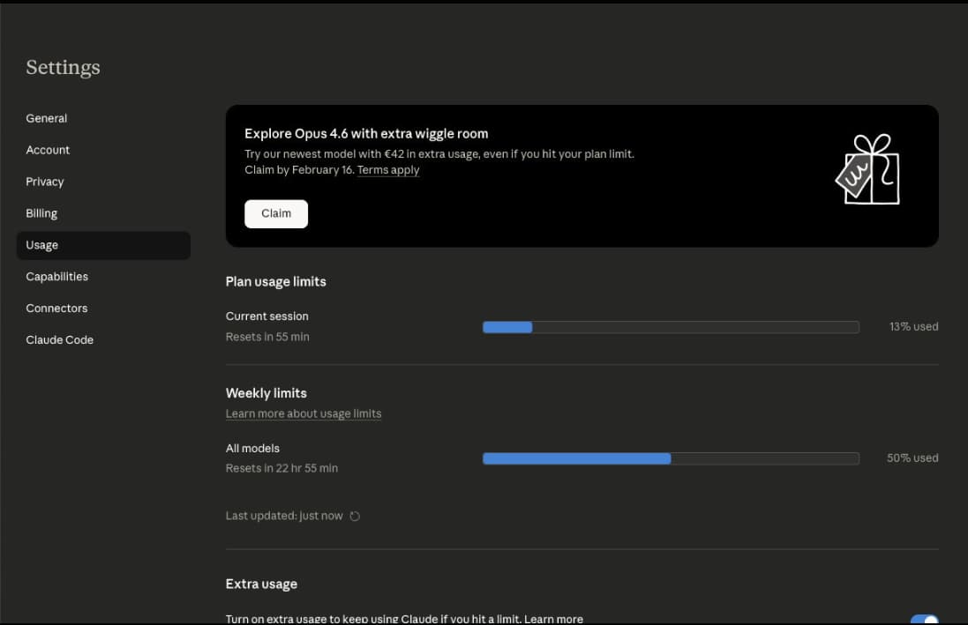Toggle the extra usage switch
Viewport: 968px width, 625px height.
click(924, 620)
